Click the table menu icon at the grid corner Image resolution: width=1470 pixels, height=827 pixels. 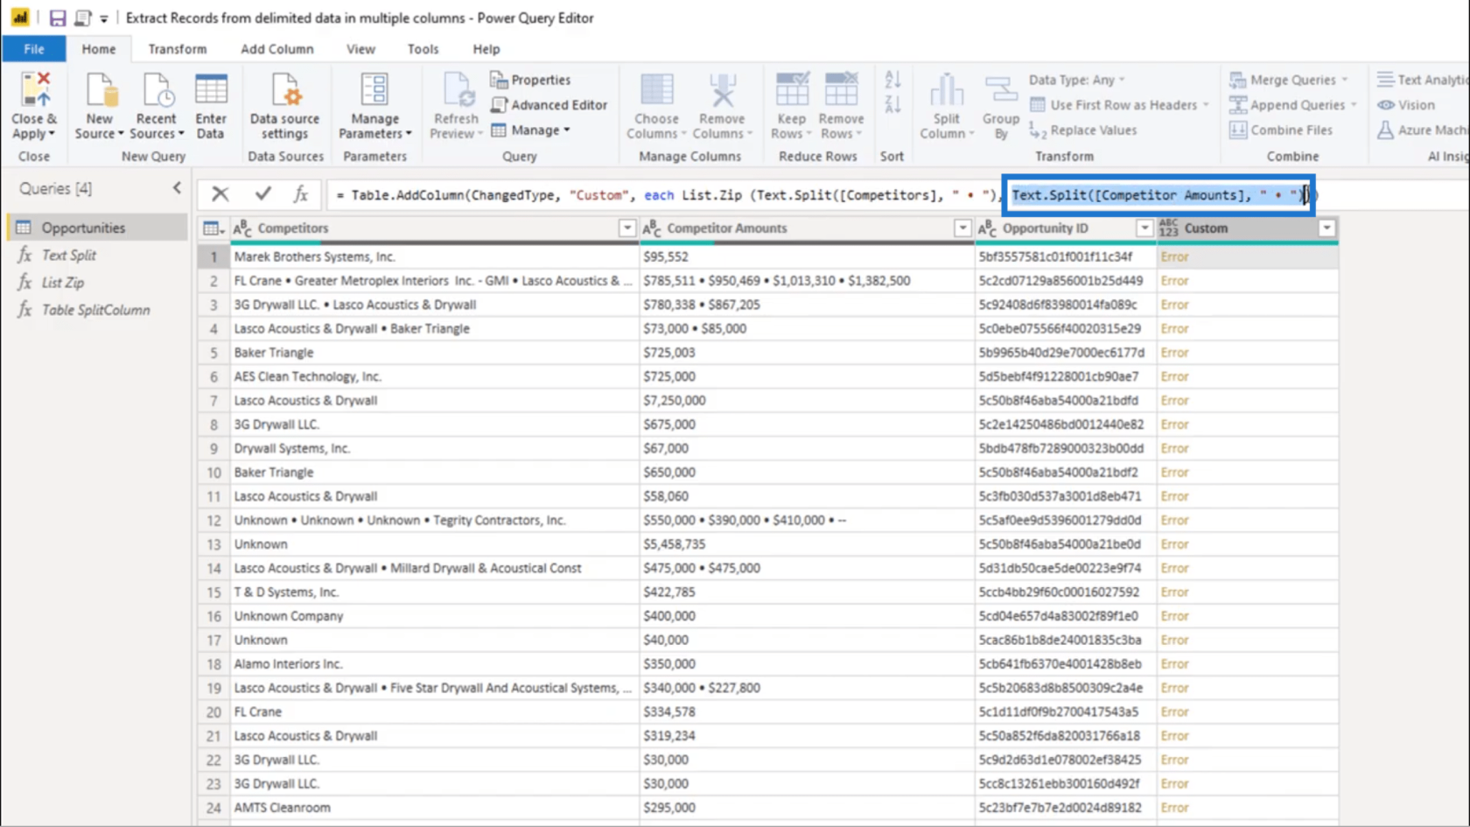(213, 228)
